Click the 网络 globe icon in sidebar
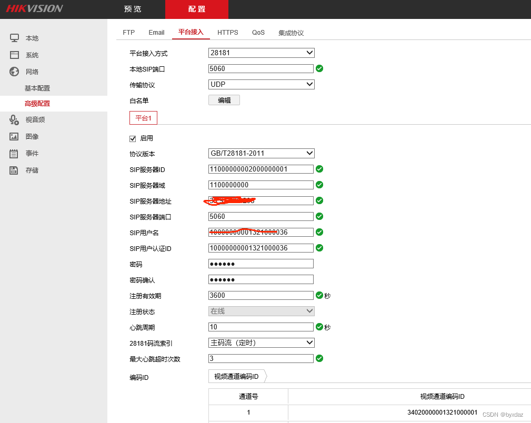The width and height of the screenshot is (531, 423). pyautogui.click(x=14, y=72)
